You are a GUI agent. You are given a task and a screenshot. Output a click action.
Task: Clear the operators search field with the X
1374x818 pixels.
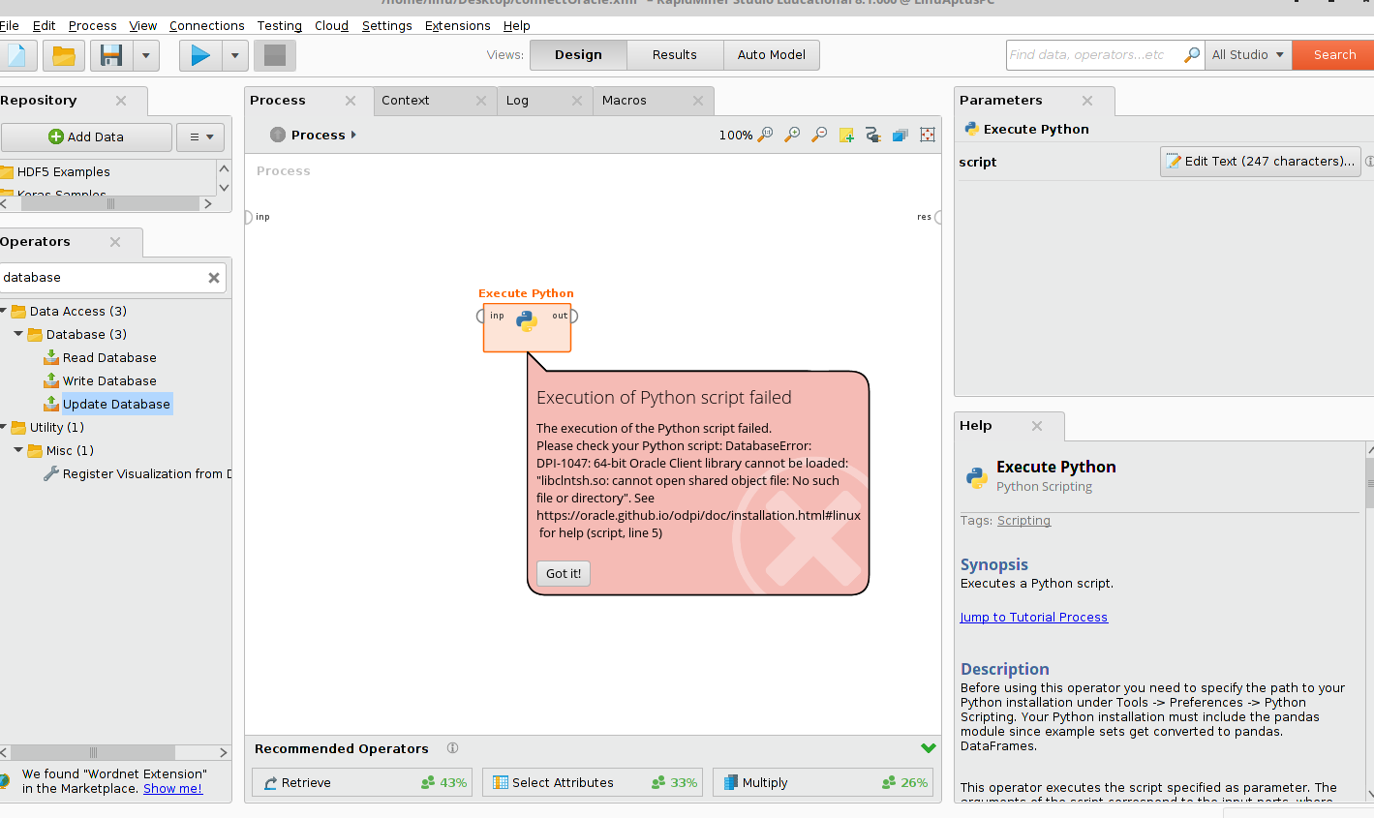pos(214,278)
